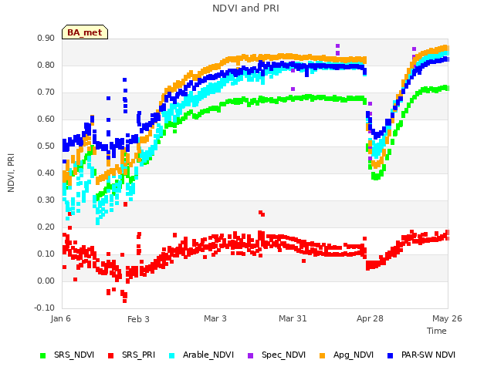494x370 pixels.
Task: Click the 0.40 y-axis tick label
Action: click(x=46, y=173)
